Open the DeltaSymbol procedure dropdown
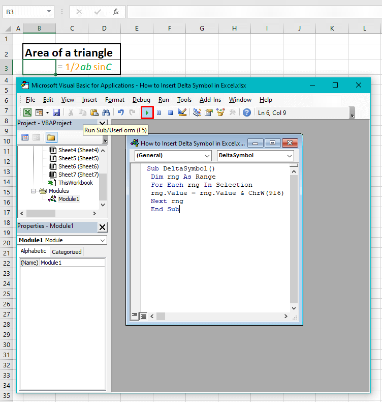The image size is (382, 402). [x=255, y=155]
